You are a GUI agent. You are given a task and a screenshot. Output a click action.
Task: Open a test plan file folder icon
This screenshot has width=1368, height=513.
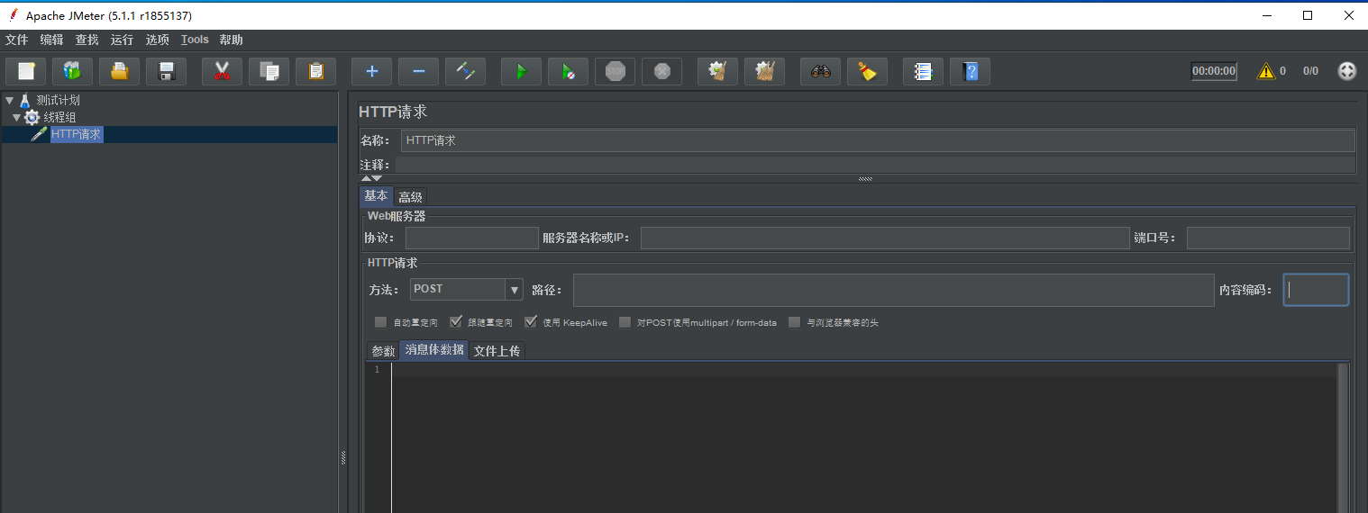[x=119, y=71]
